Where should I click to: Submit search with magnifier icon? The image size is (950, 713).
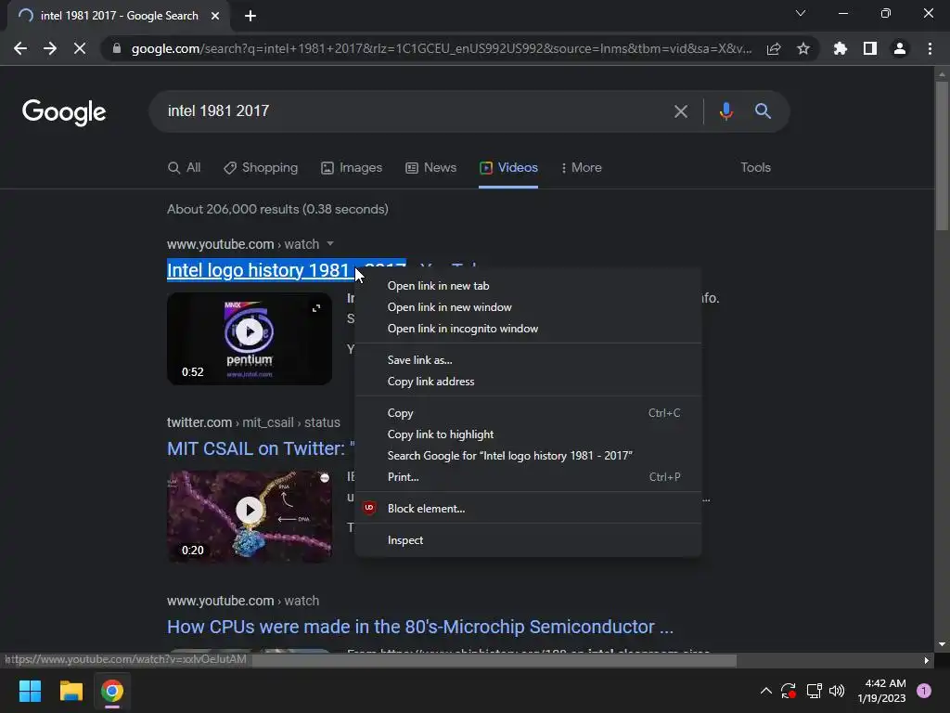[763, 111]
